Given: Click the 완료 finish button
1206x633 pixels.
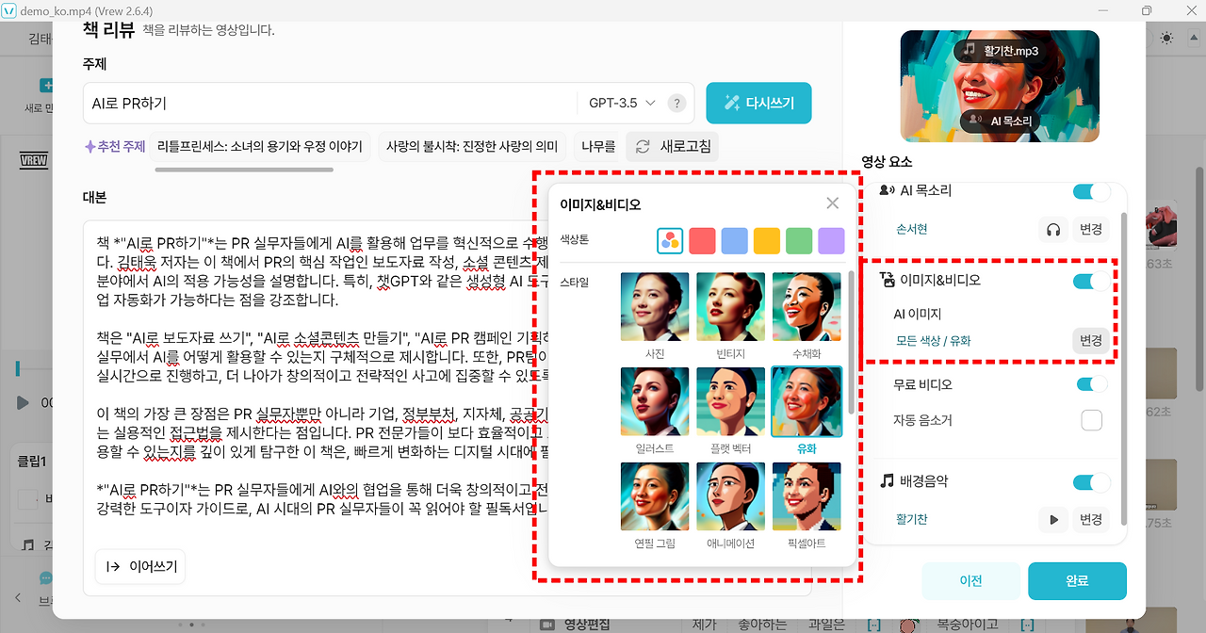Looking at the screenshot, I should [1077, 581].
